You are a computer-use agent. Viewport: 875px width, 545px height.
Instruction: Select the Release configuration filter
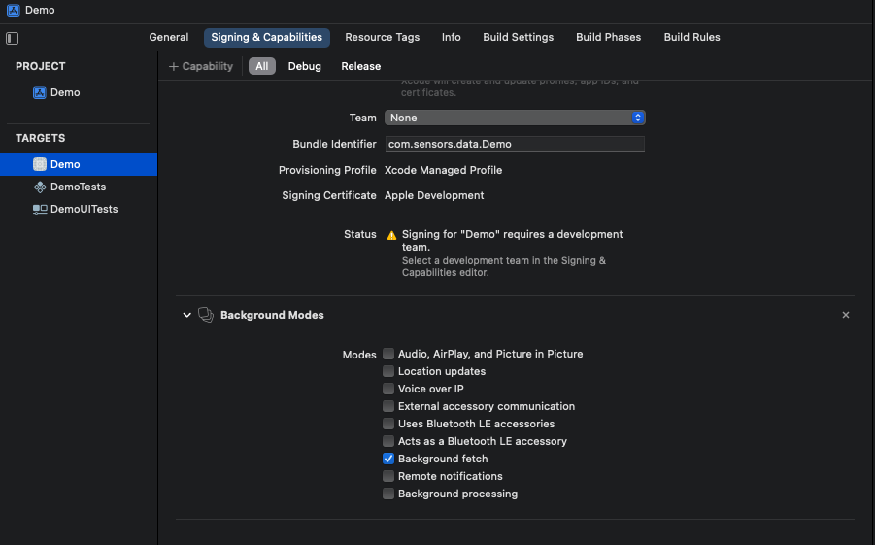click(361, 66)
